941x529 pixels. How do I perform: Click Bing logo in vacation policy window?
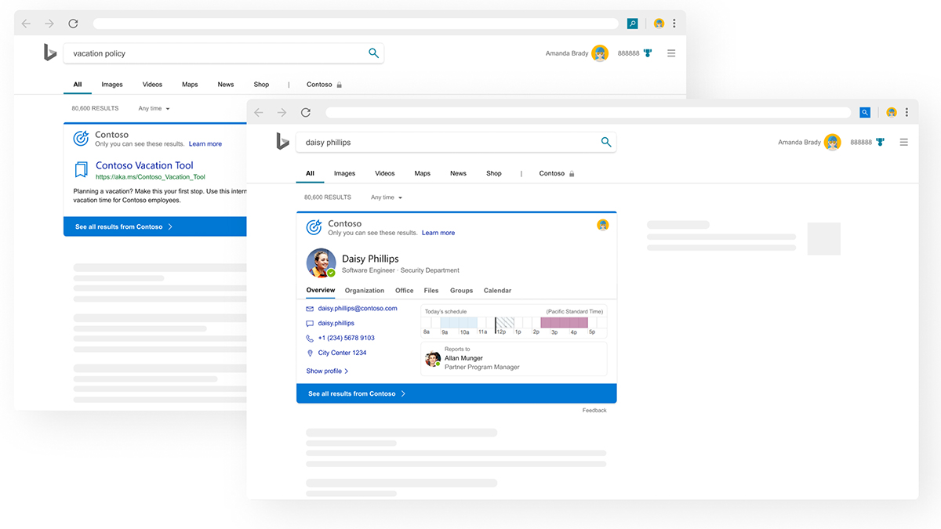coord(50,53)
